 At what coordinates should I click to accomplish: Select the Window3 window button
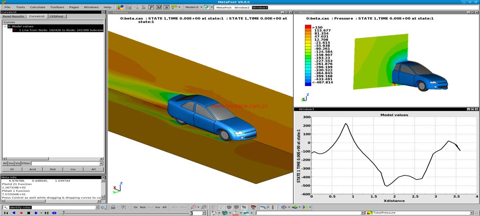click(x=260, y=7)
